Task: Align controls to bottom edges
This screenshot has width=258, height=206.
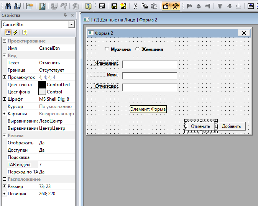Action: click(238, 6)
